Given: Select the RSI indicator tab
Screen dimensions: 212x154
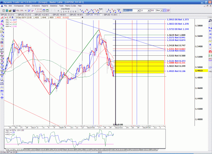Looking at the screenshot, I should pyautogui.click(x=90, y=150).
